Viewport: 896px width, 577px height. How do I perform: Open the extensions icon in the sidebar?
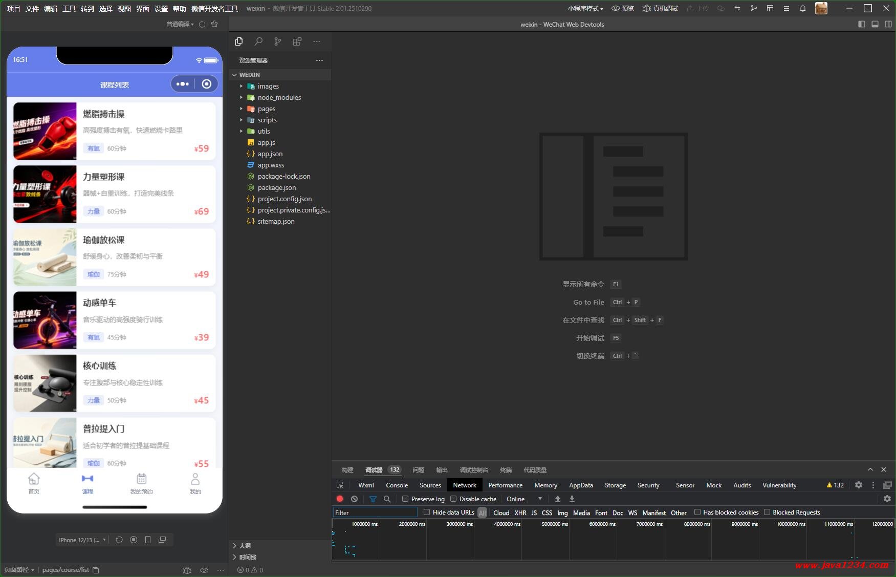(297, 41)
